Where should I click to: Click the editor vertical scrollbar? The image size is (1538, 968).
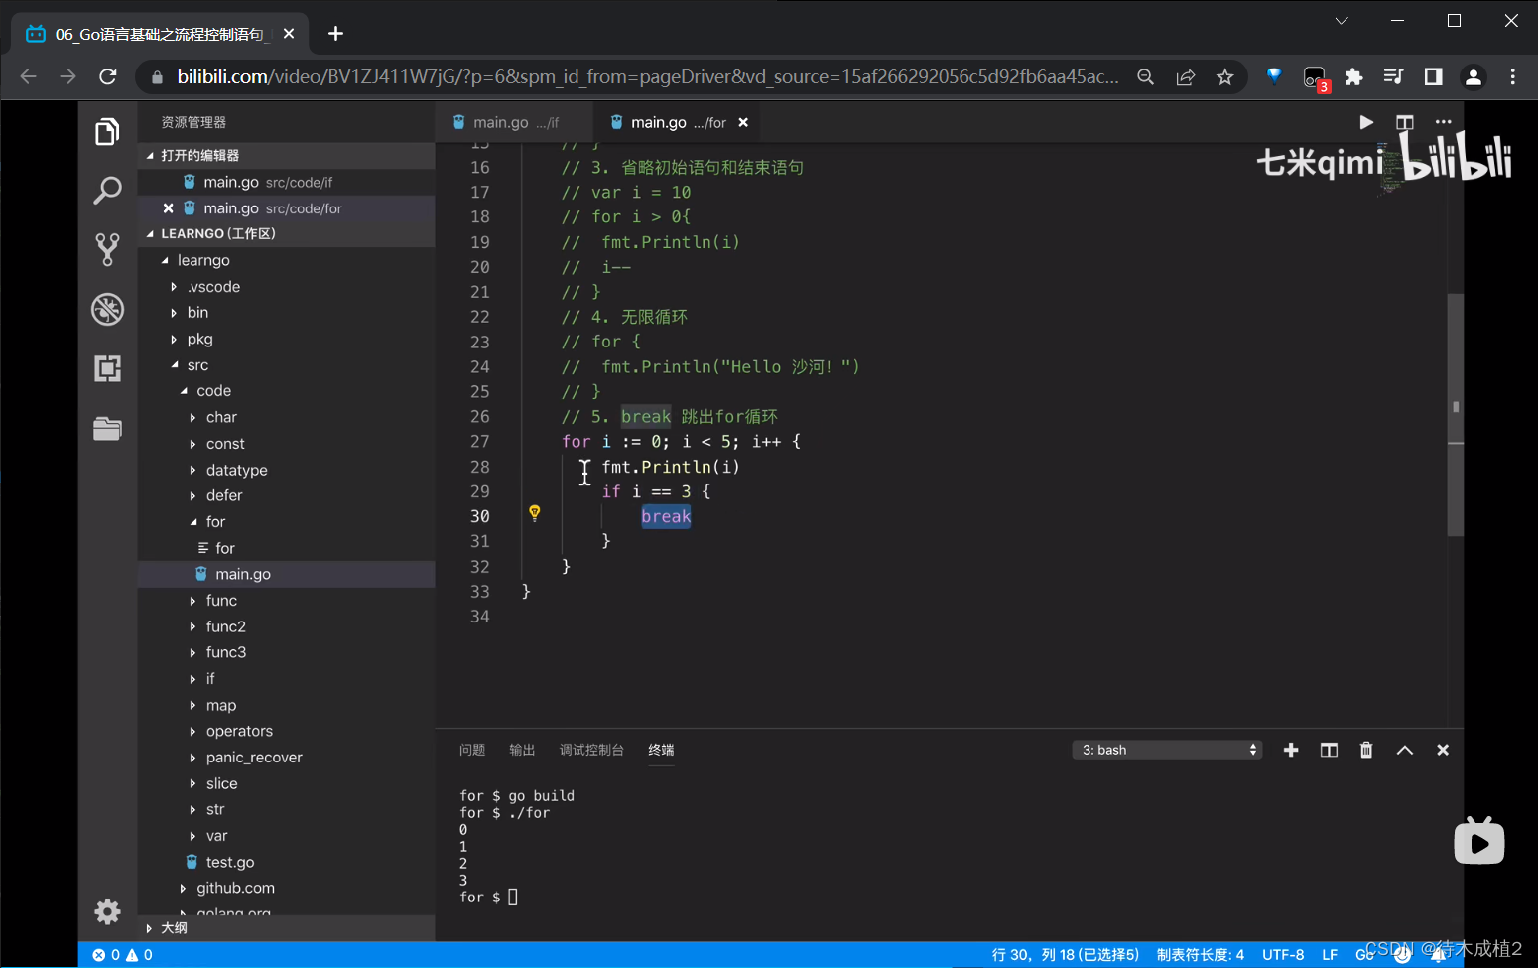pos(1456,415)
